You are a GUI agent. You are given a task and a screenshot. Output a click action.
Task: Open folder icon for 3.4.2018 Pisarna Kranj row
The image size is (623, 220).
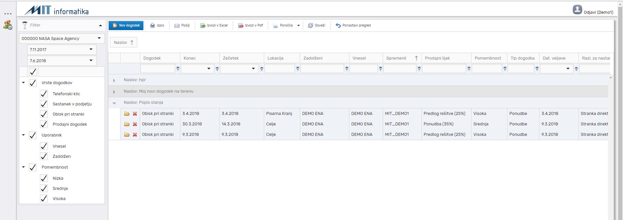pos(127,114)
